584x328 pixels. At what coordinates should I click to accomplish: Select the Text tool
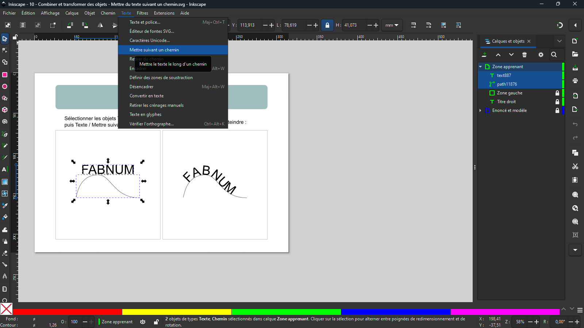pos(5,169)
